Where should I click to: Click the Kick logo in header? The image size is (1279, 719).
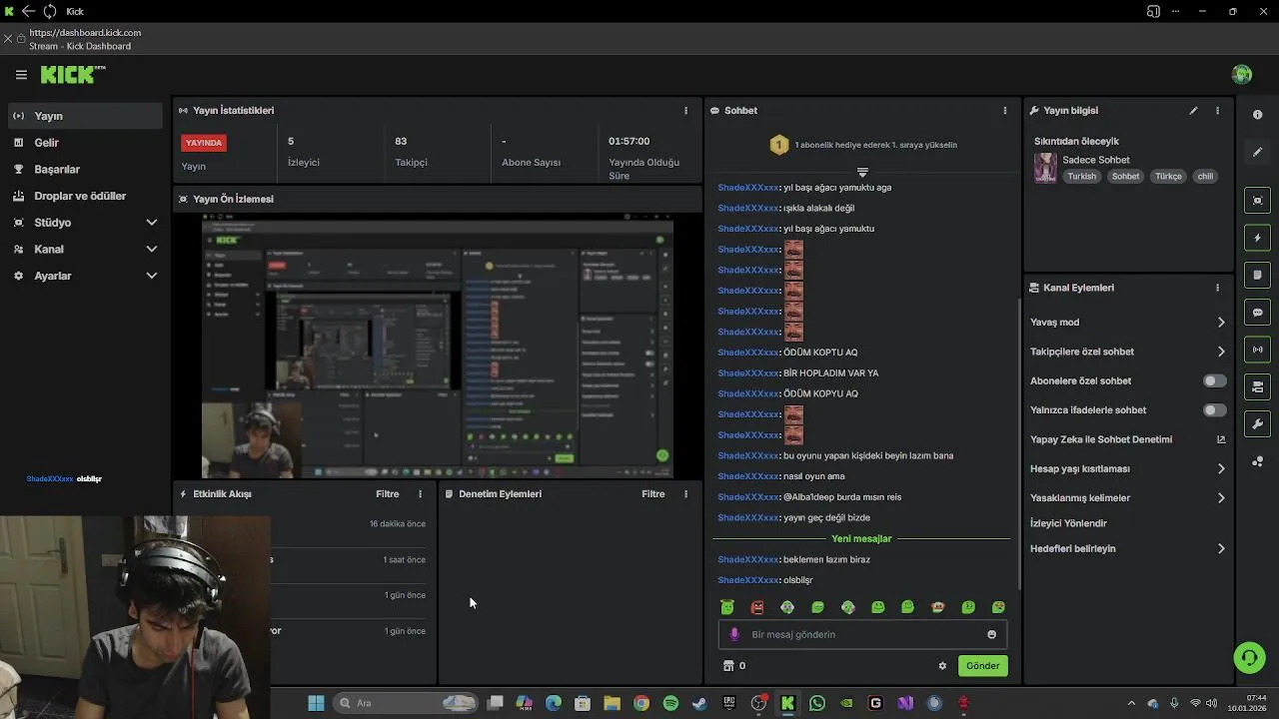[73, 75]
